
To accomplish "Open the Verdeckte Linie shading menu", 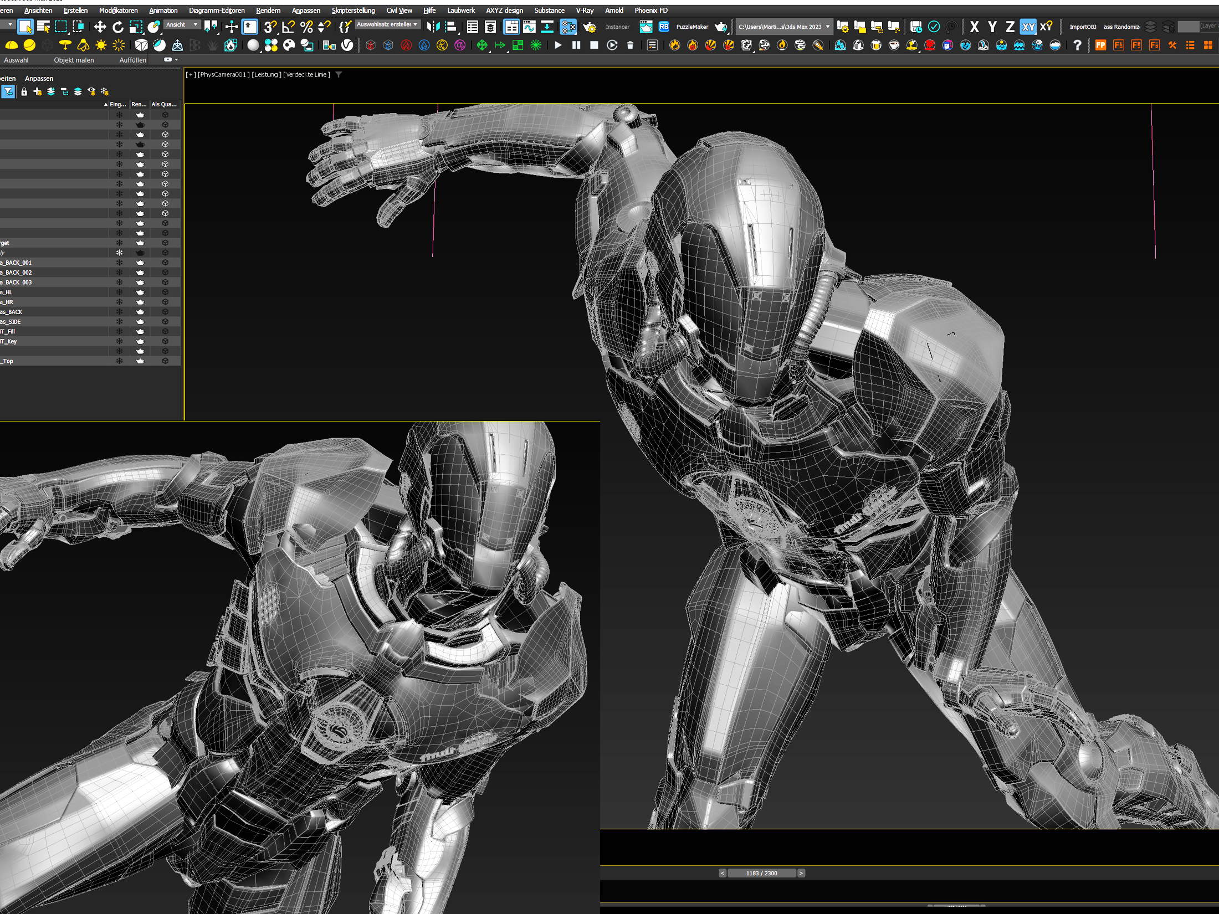I will [306, 74].
